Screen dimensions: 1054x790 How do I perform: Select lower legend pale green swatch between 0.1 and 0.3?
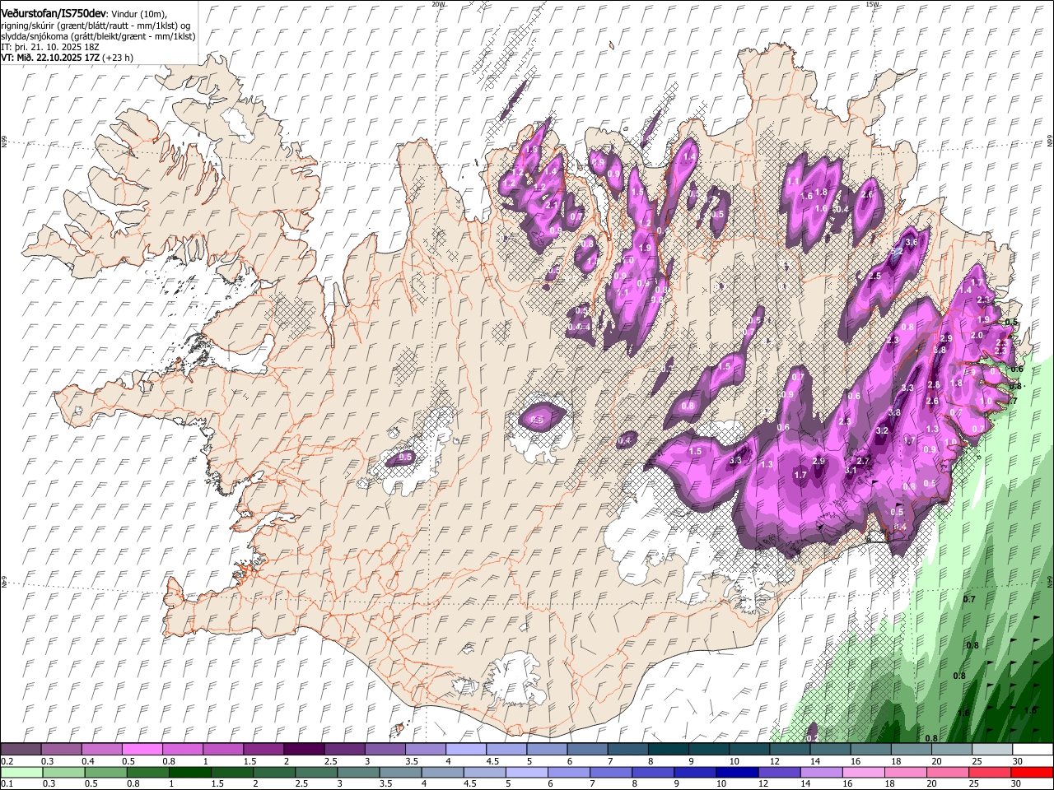click(21, 772)
